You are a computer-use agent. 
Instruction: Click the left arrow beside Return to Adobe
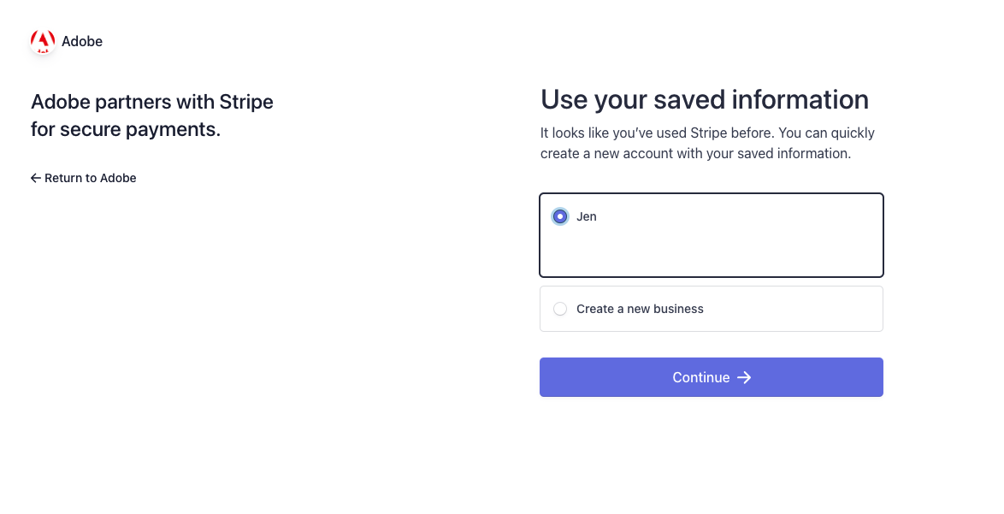click(x=36, y=178)
